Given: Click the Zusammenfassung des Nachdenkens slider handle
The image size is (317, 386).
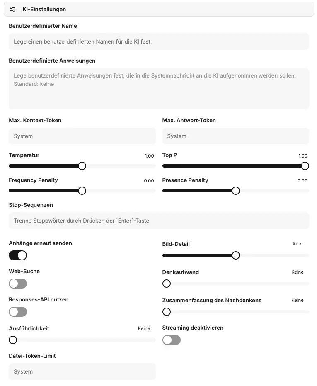Looking at the screenshot, I should coord(167,312).
